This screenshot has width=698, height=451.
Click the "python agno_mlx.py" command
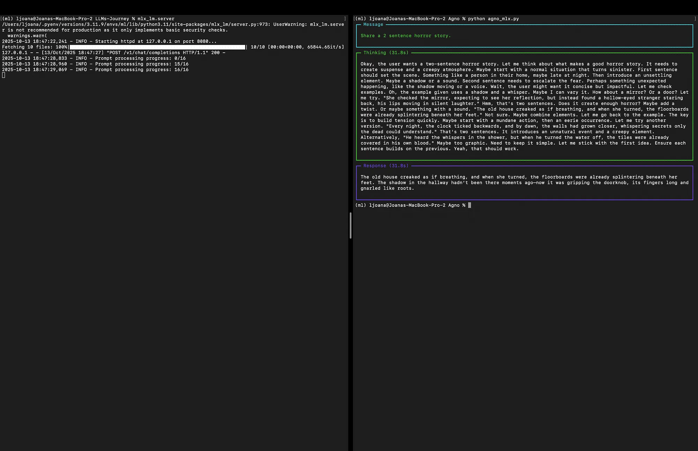tap(493, 19)
